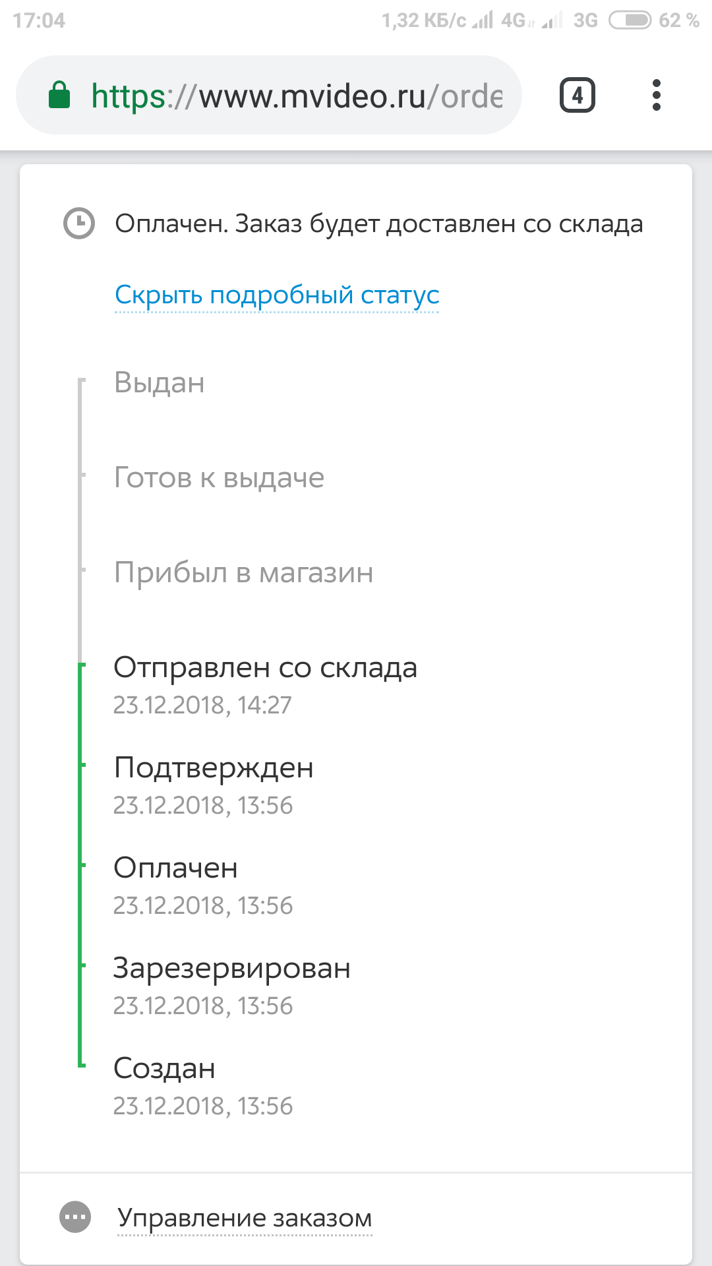The height and width of the screenshot is (1266, 712).
Task: Select the Создан status entry
Action: tap(164, 1068)
